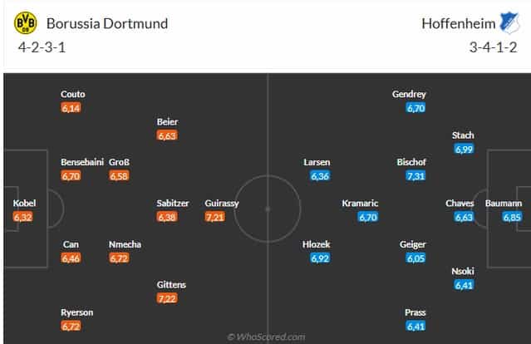Image resolution: width=531 pixels, height=344 pixels.
Task: Click player name Couto
Action: point(73,94)
